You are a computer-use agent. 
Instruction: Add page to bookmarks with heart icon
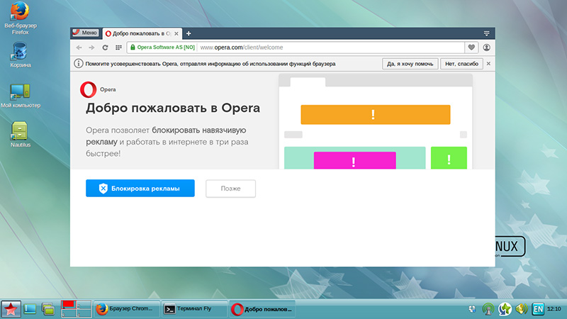(x=471, y=47)
